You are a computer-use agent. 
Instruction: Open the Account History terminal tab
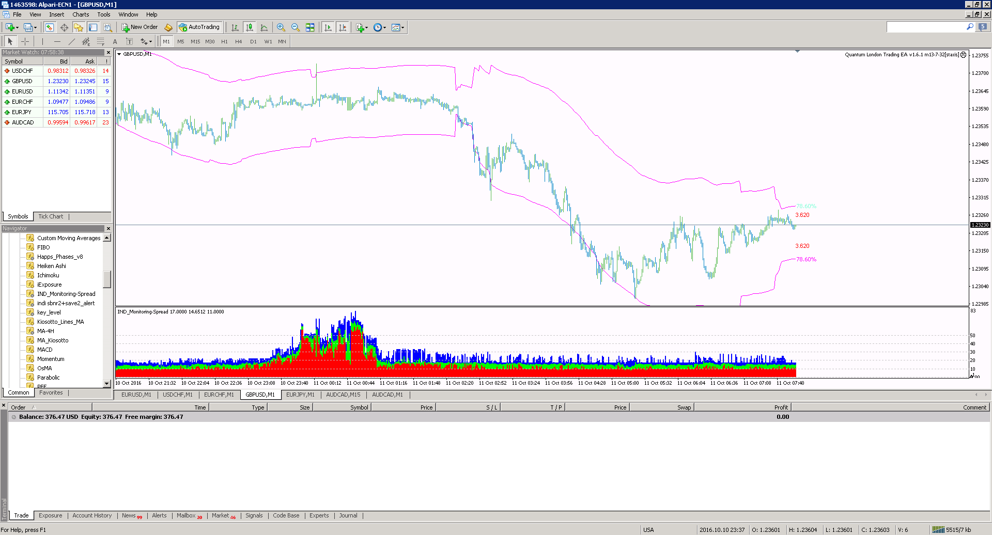[x=92, y=515]
